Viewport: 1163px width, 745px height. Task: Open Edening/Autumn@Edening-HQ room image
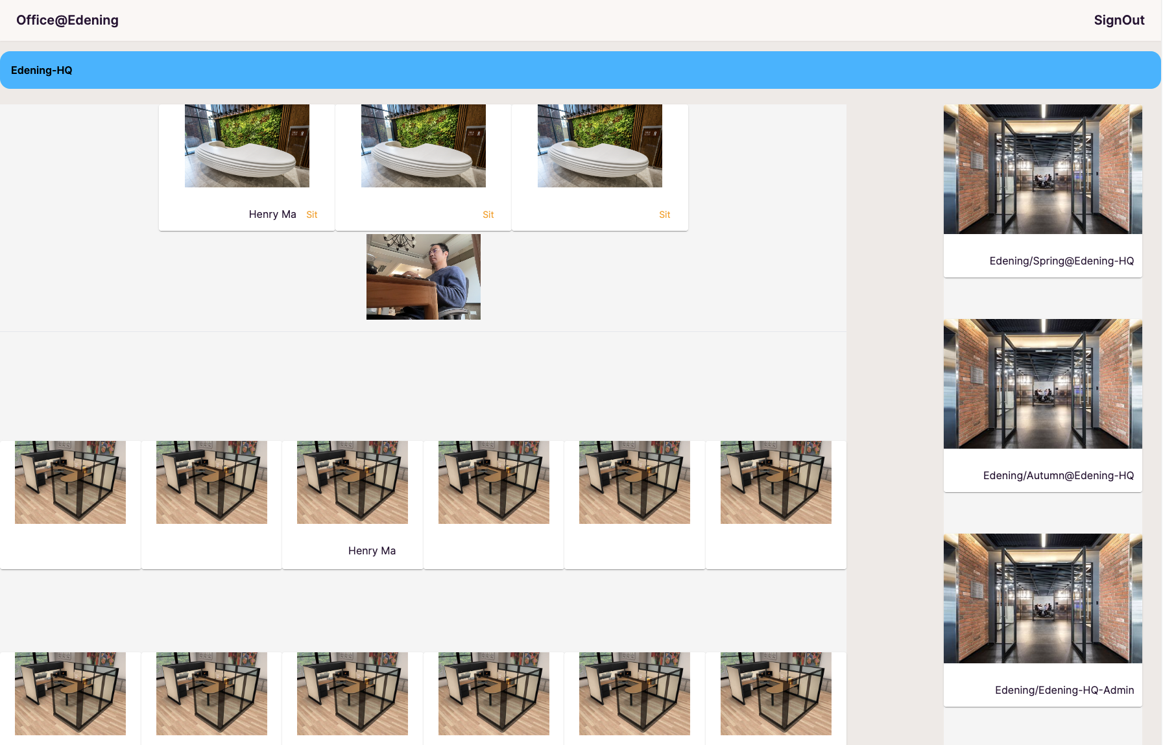click(1043, 384)
